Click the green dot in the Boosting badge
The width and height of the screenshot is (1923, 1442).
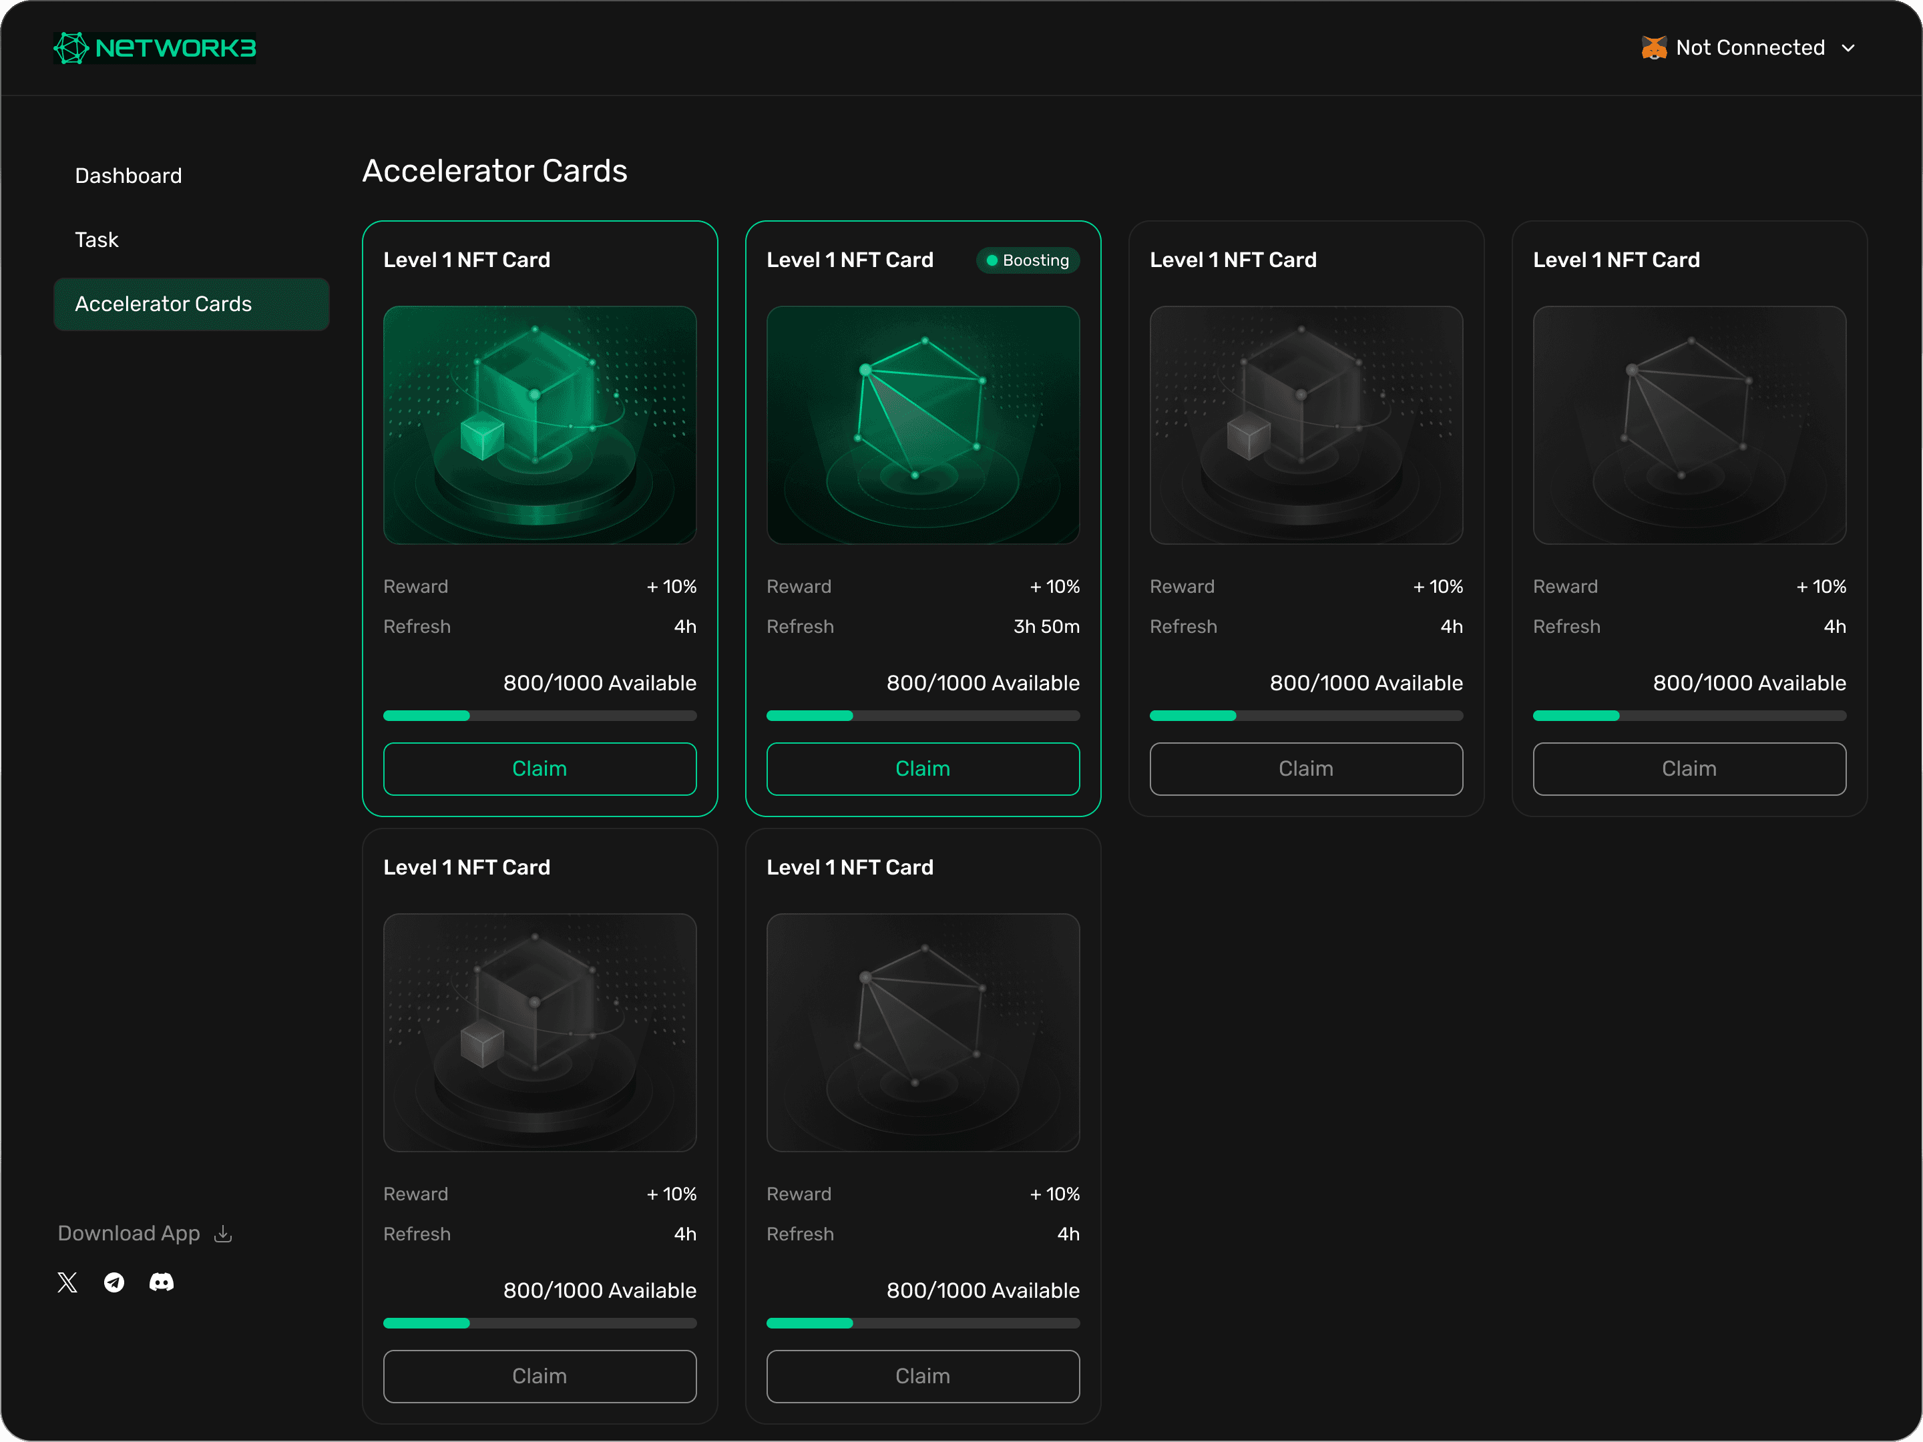click(x=992, y=261)
